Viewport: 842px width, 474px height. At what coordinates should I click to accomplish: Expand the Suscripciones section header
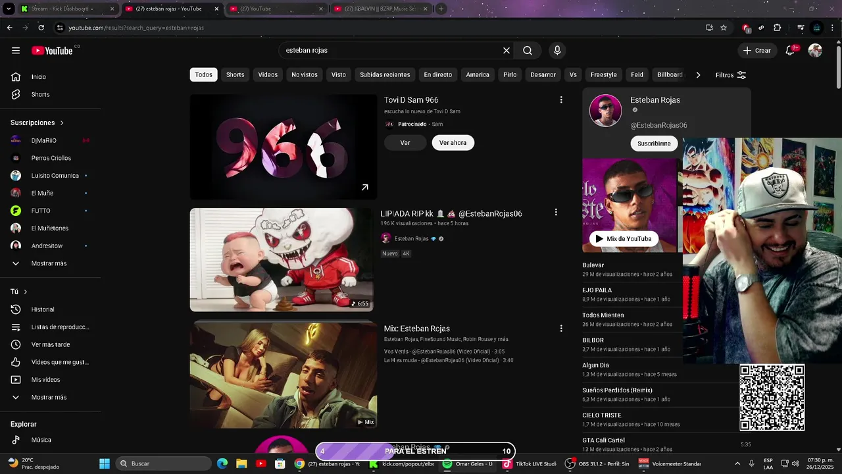pos(37,122)
